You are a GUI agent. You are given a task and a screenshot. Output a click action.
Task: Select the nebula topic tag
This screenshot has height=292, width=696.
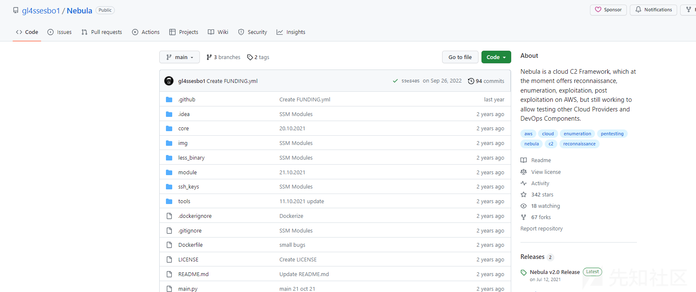[532, 144]
